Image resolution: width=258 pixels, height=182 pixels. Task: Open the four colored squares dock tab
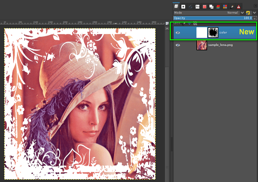225,7
